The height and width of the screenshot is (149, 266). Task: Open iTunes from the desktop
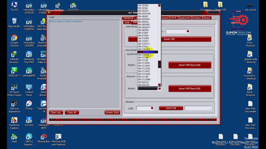29,105
